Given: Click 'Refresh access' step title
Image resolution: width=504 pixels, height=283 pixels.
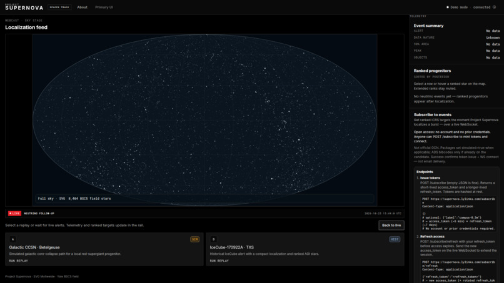Looking at the screenshot, I should pos(432,236).
